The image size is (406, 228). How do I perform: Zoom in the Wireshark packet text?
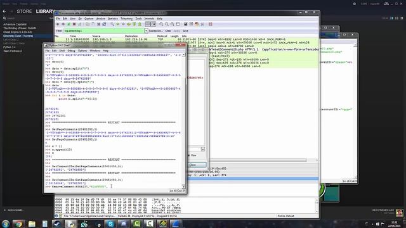point(161,24)
